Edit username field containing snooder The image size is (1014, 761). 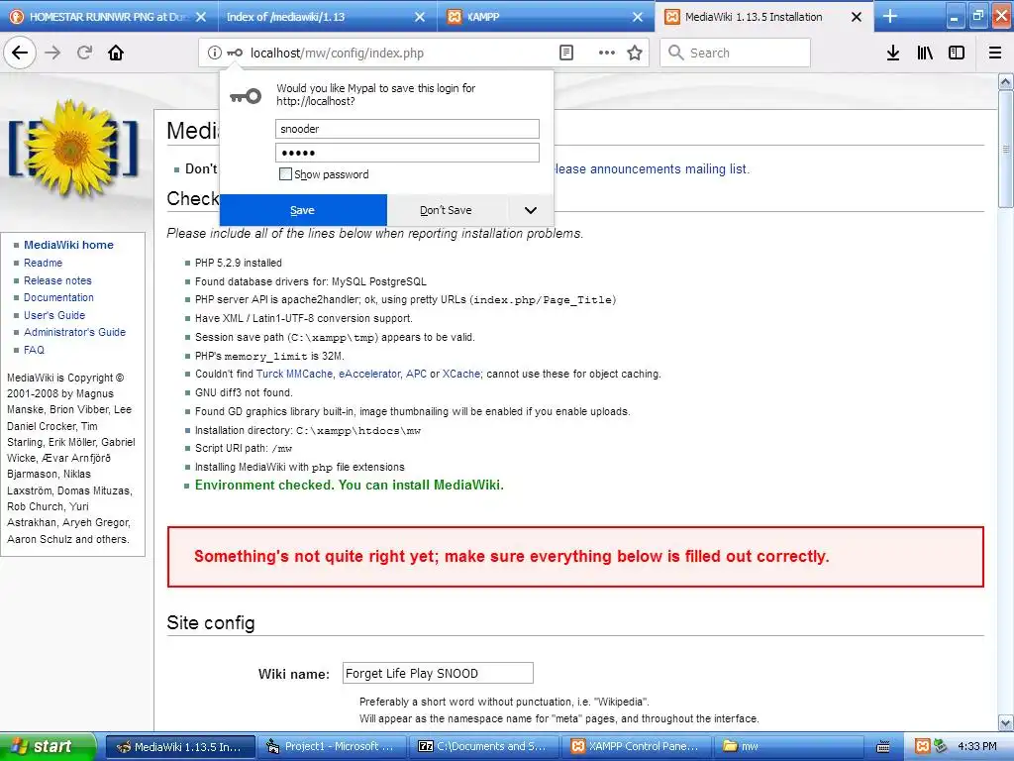[x=407, y=129]
